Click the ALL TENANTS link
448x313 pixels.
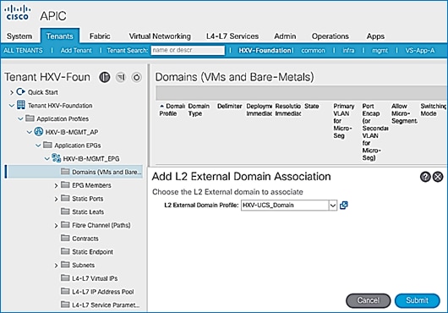23,51
